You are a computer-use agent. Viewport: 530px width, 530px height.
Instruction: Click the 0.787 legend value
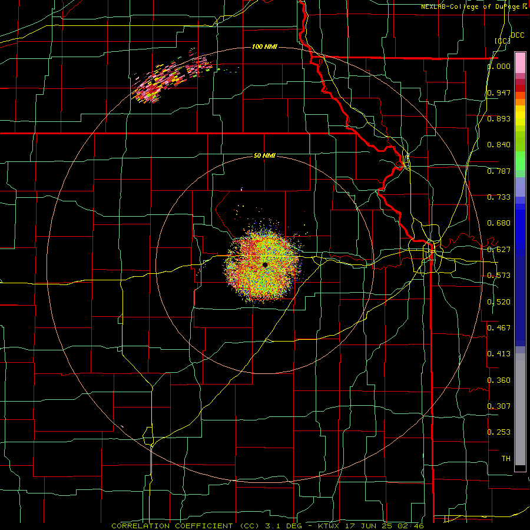[x=499, y=171]
